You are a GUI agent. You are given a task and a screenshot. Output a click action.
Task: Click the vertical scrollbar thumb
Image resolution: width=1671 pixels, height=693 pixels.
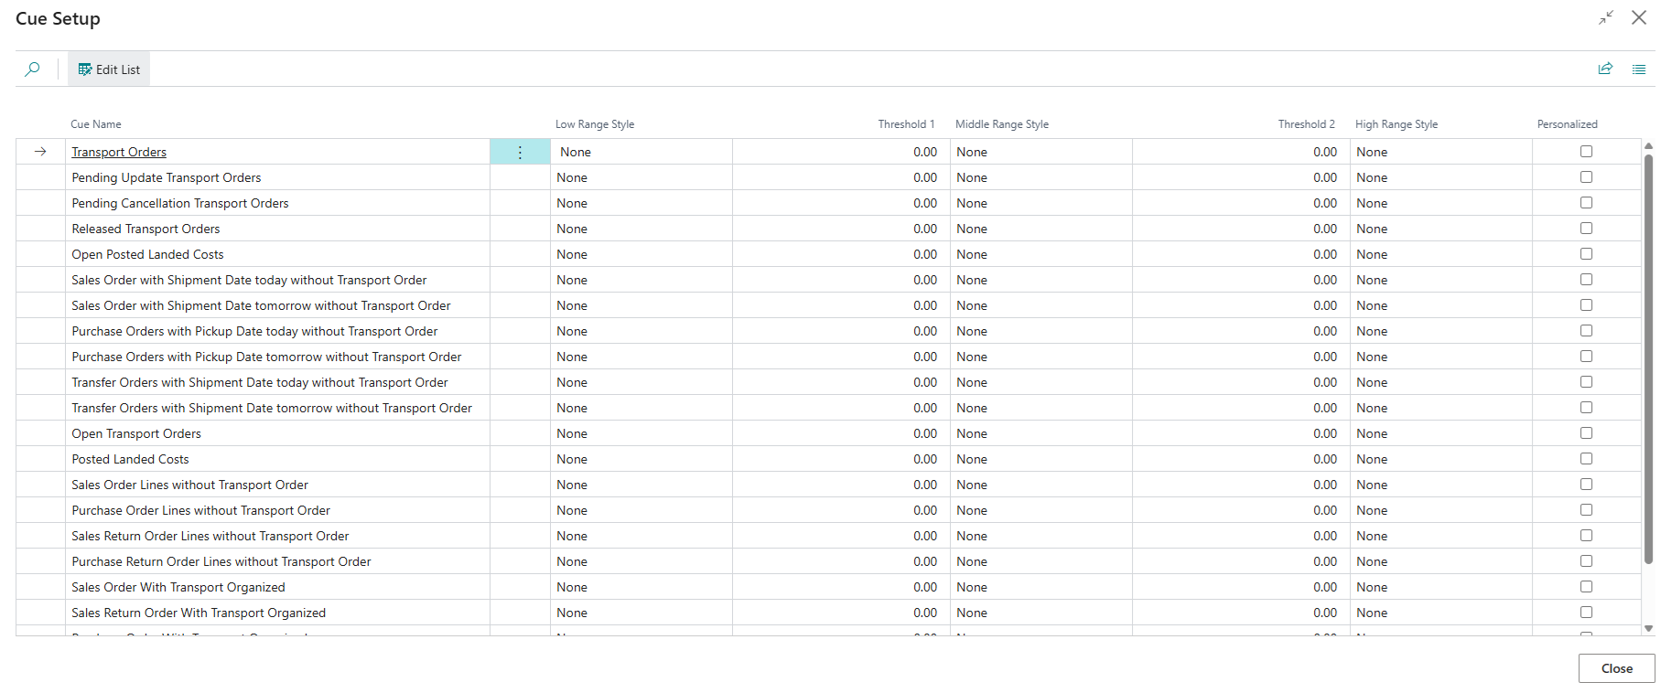point(1648,357)
